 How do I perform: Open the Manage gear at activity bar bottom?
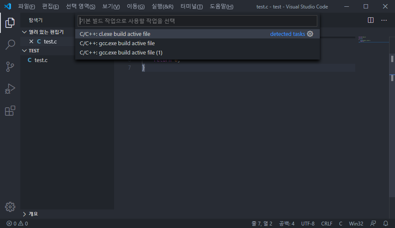[10, 207]
